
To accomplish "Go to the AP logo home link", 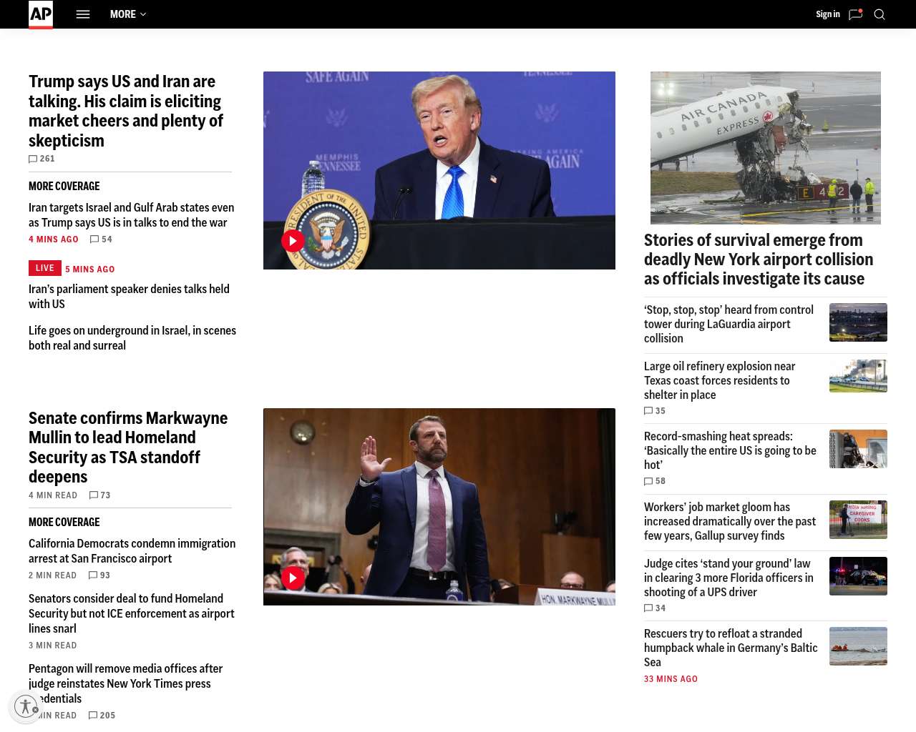I will tap(41, 14).
